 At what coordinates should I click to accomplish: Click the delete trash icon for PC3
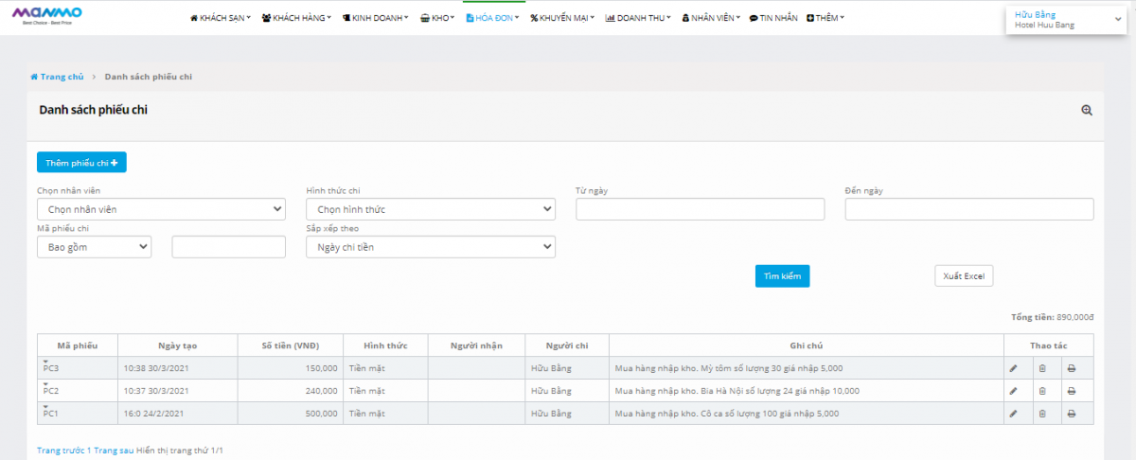1042,368
